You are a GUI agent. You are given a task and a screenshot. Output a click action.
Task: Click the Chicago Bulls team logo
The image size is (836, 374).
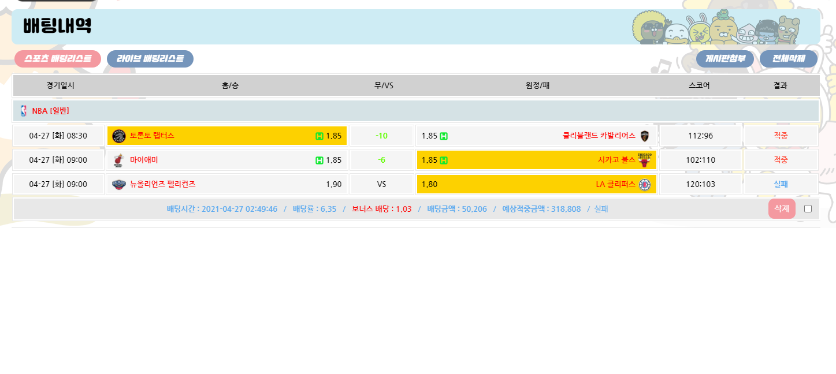644,160
